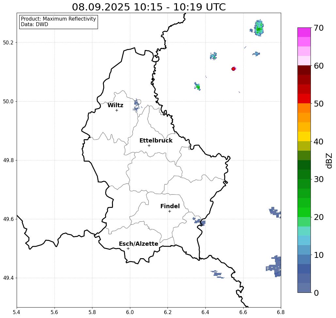Image resolution: width=336 pixels, height=318 pixels.
Task: Click the title "08.09.2025 10:15 - 10:19 UTC"
Action: (x=149, y=7)
